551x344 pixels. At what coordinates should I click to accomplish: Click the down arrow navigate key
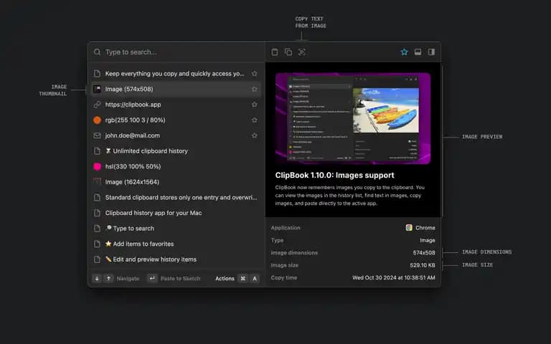[97, 278]
